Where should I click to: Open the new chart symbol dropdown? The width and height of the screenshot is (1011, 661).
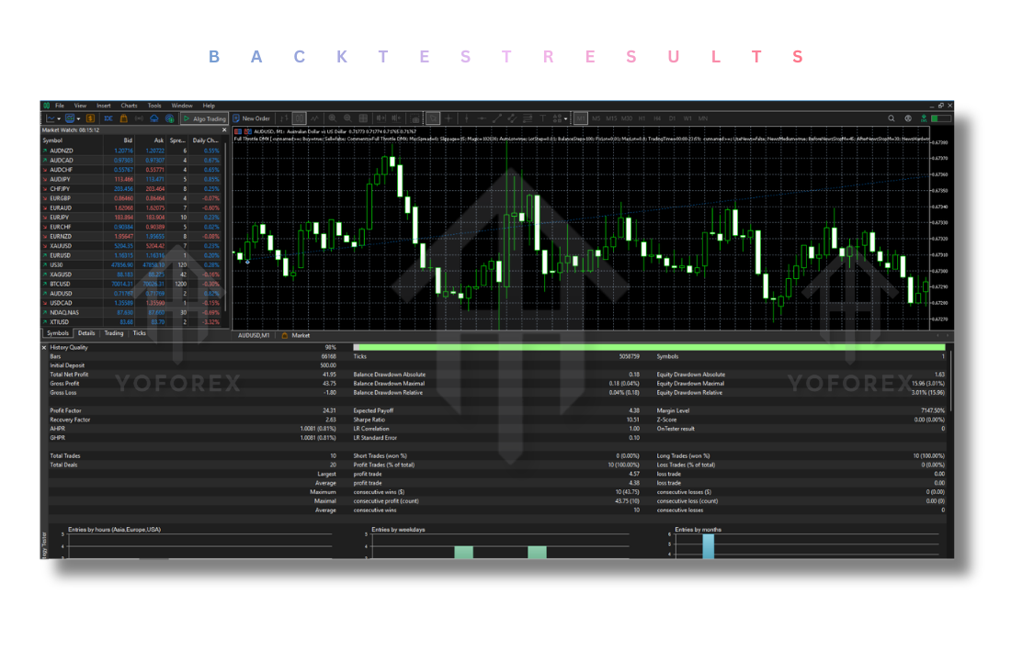pyautogui.click(x=58, y=118)
